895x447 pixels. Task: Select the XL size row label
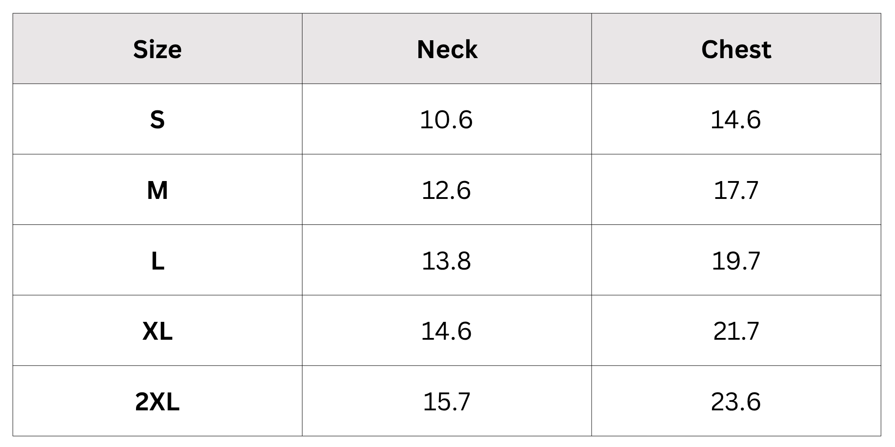pyautogui.click(x=157, y=331)
